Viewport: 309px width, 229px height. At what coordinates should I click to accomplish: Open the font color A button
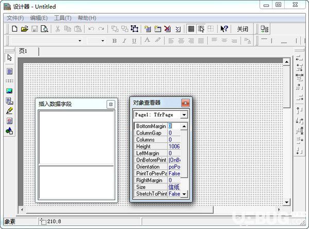[147, 40]
